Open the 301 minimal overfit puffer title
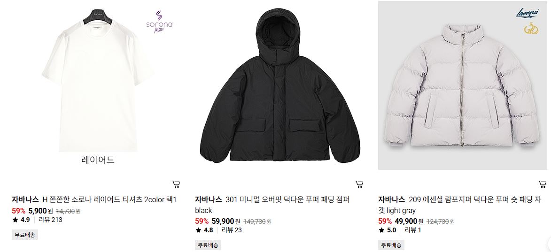 [272, 205]
